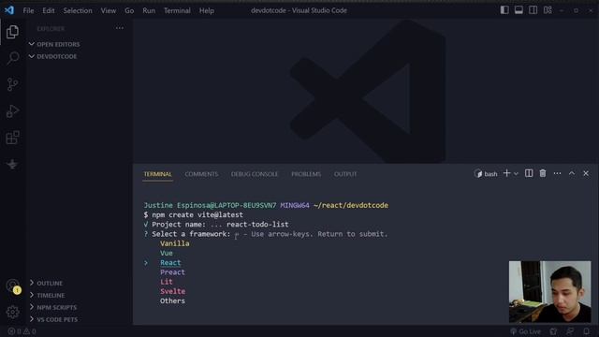Open notifications bell in status bar

click(587, 331)
